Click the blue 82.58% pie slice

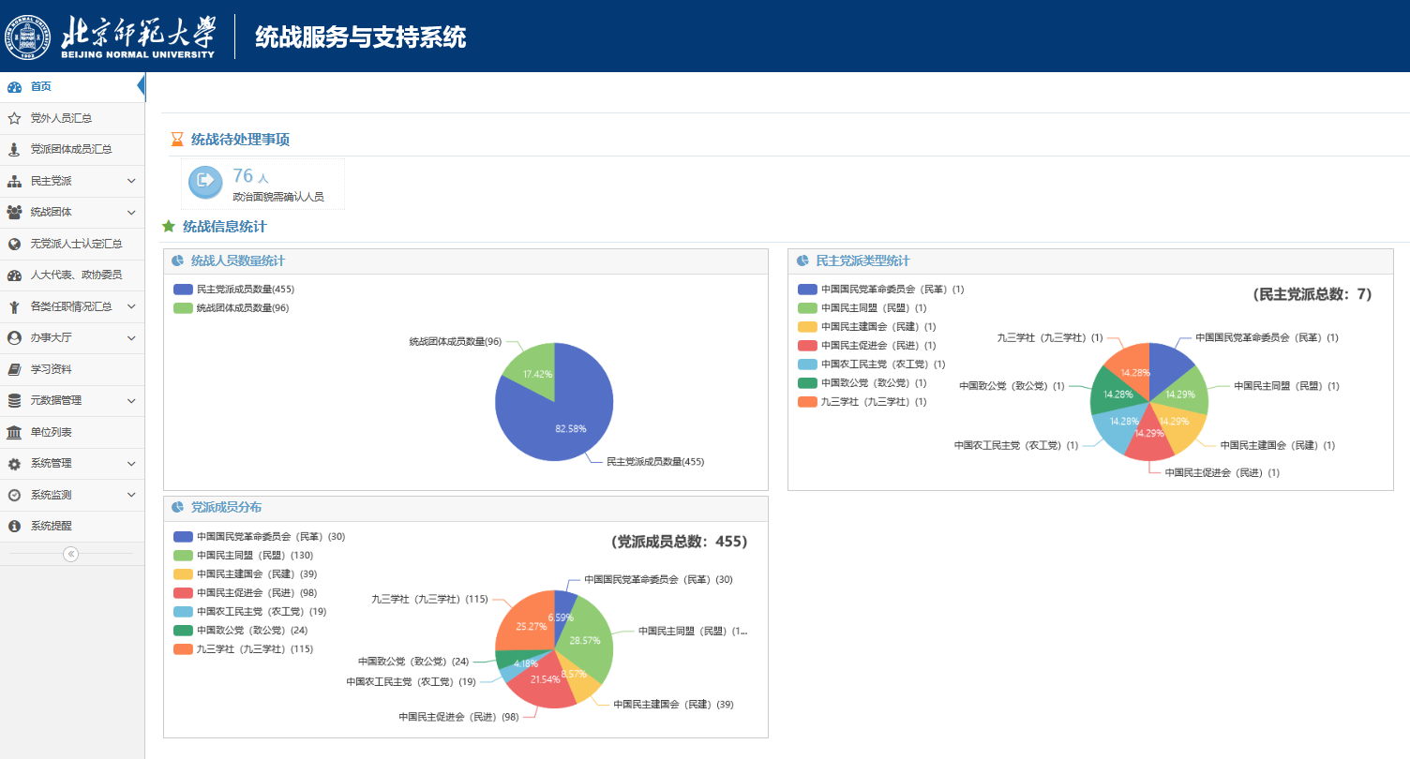pyautogui.click(x=562, y=422)
